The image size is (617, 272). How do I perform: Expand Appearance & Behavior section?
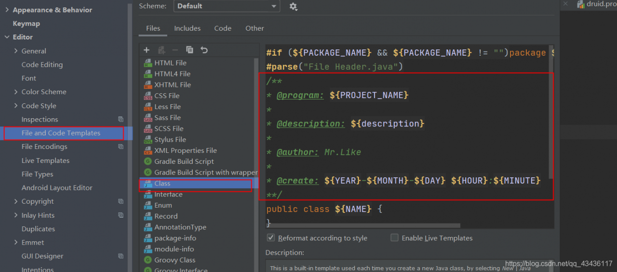pos(7,10)
